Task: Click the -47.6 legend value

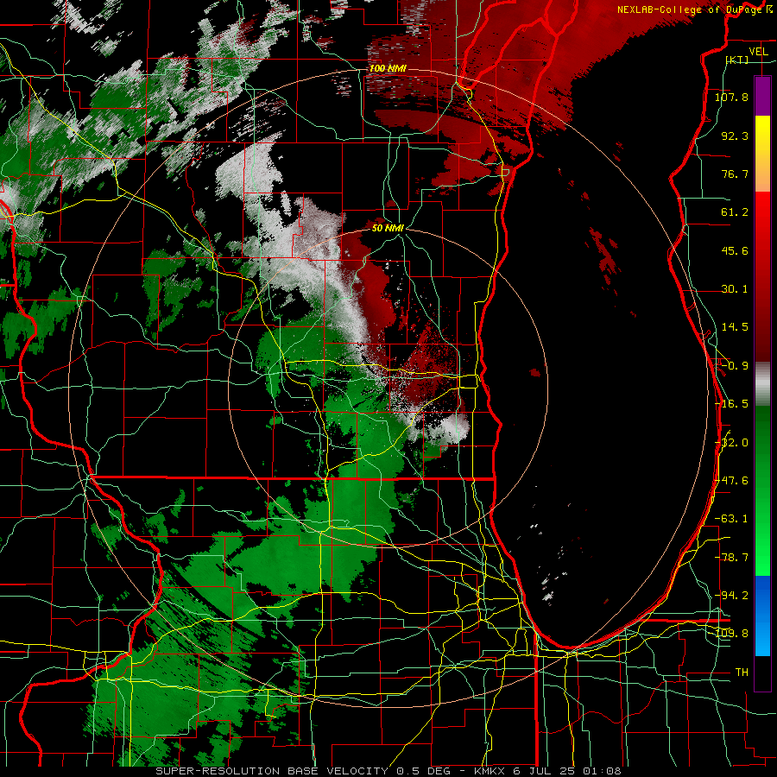Action: pos(731,481)
